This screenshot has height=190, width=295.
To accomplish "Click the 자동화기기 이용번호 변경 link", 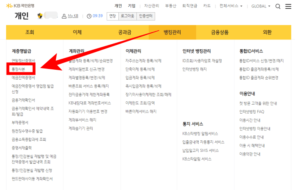I will [88, 111].
